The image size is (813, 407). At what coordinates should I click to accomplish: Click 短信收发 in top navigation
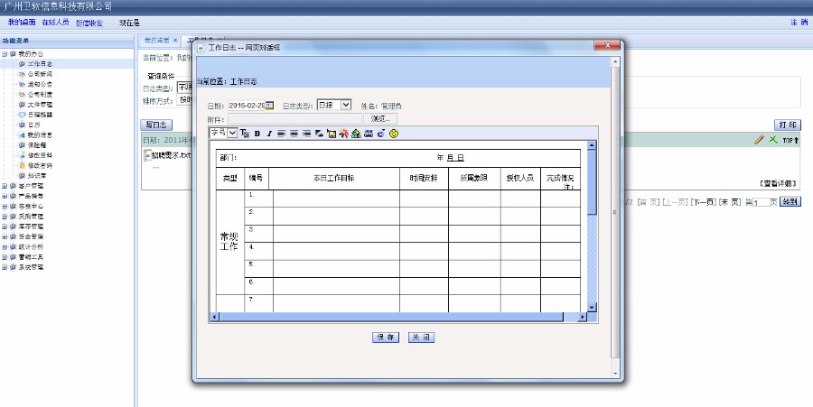click(x=89, y=23)
